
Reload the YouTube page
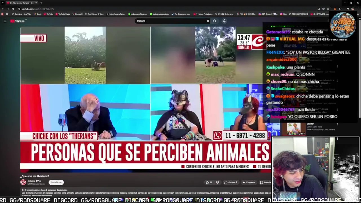[x=13, y=9]
